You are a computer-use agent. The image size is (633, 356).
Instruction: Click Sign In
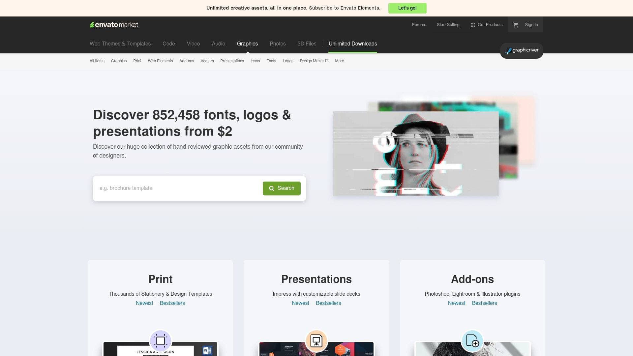point(531,24)
